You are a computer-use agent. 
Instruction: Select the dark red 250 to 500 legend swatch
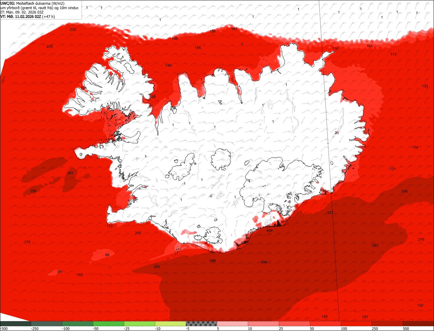click(x=387, y=324)
